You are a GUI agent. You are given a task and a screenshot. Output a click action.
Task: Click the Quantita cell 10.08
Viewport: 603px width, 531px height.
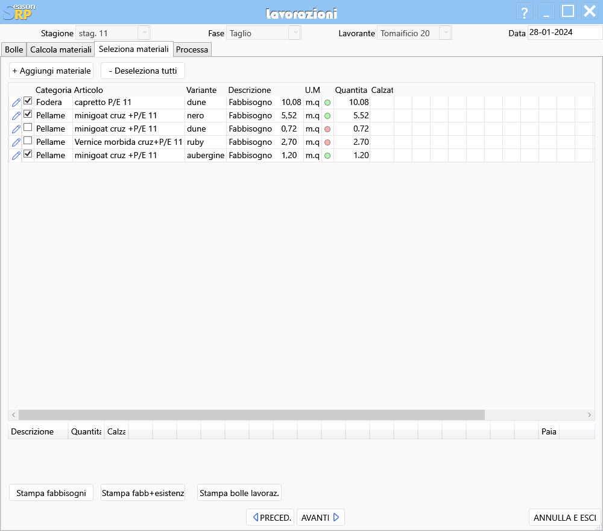tap(352, 103)
